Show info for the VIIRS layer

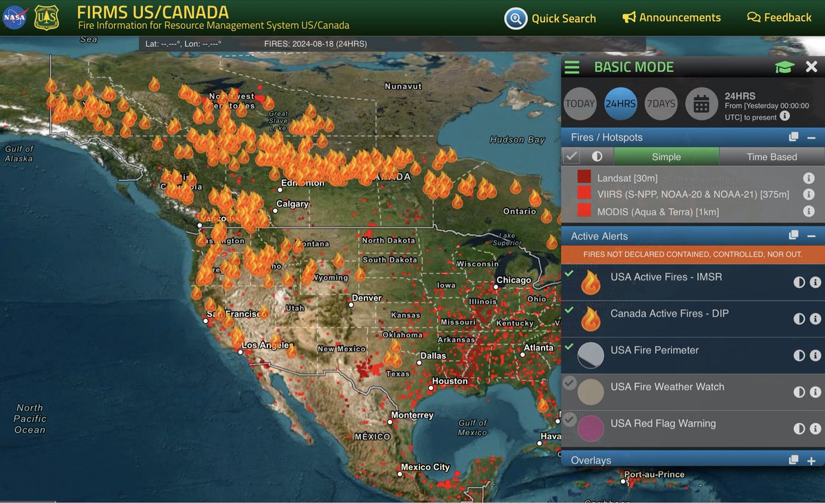click(808, 194)
